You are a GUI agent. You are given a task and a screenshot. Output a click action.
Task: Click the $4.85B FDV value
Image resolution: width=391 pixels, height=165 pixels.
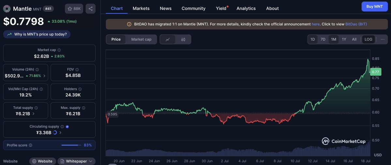73,76
